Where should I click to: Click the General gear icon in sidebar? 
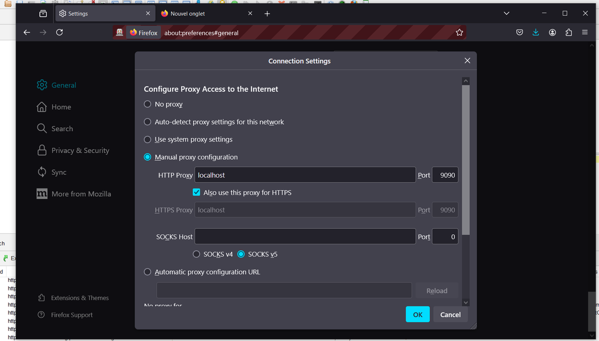(x=42, y=85)
